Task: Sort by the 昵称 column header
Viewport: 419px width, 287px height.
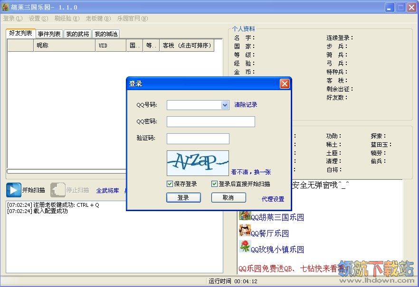Action: pyautogui.click(x=65, y=46)
